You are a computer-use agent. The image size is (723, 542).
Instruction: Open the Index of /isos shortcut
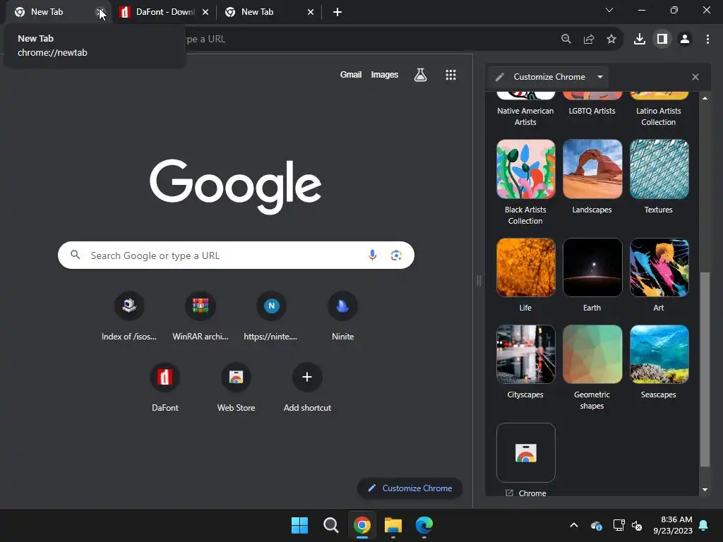tap(129, 316)
